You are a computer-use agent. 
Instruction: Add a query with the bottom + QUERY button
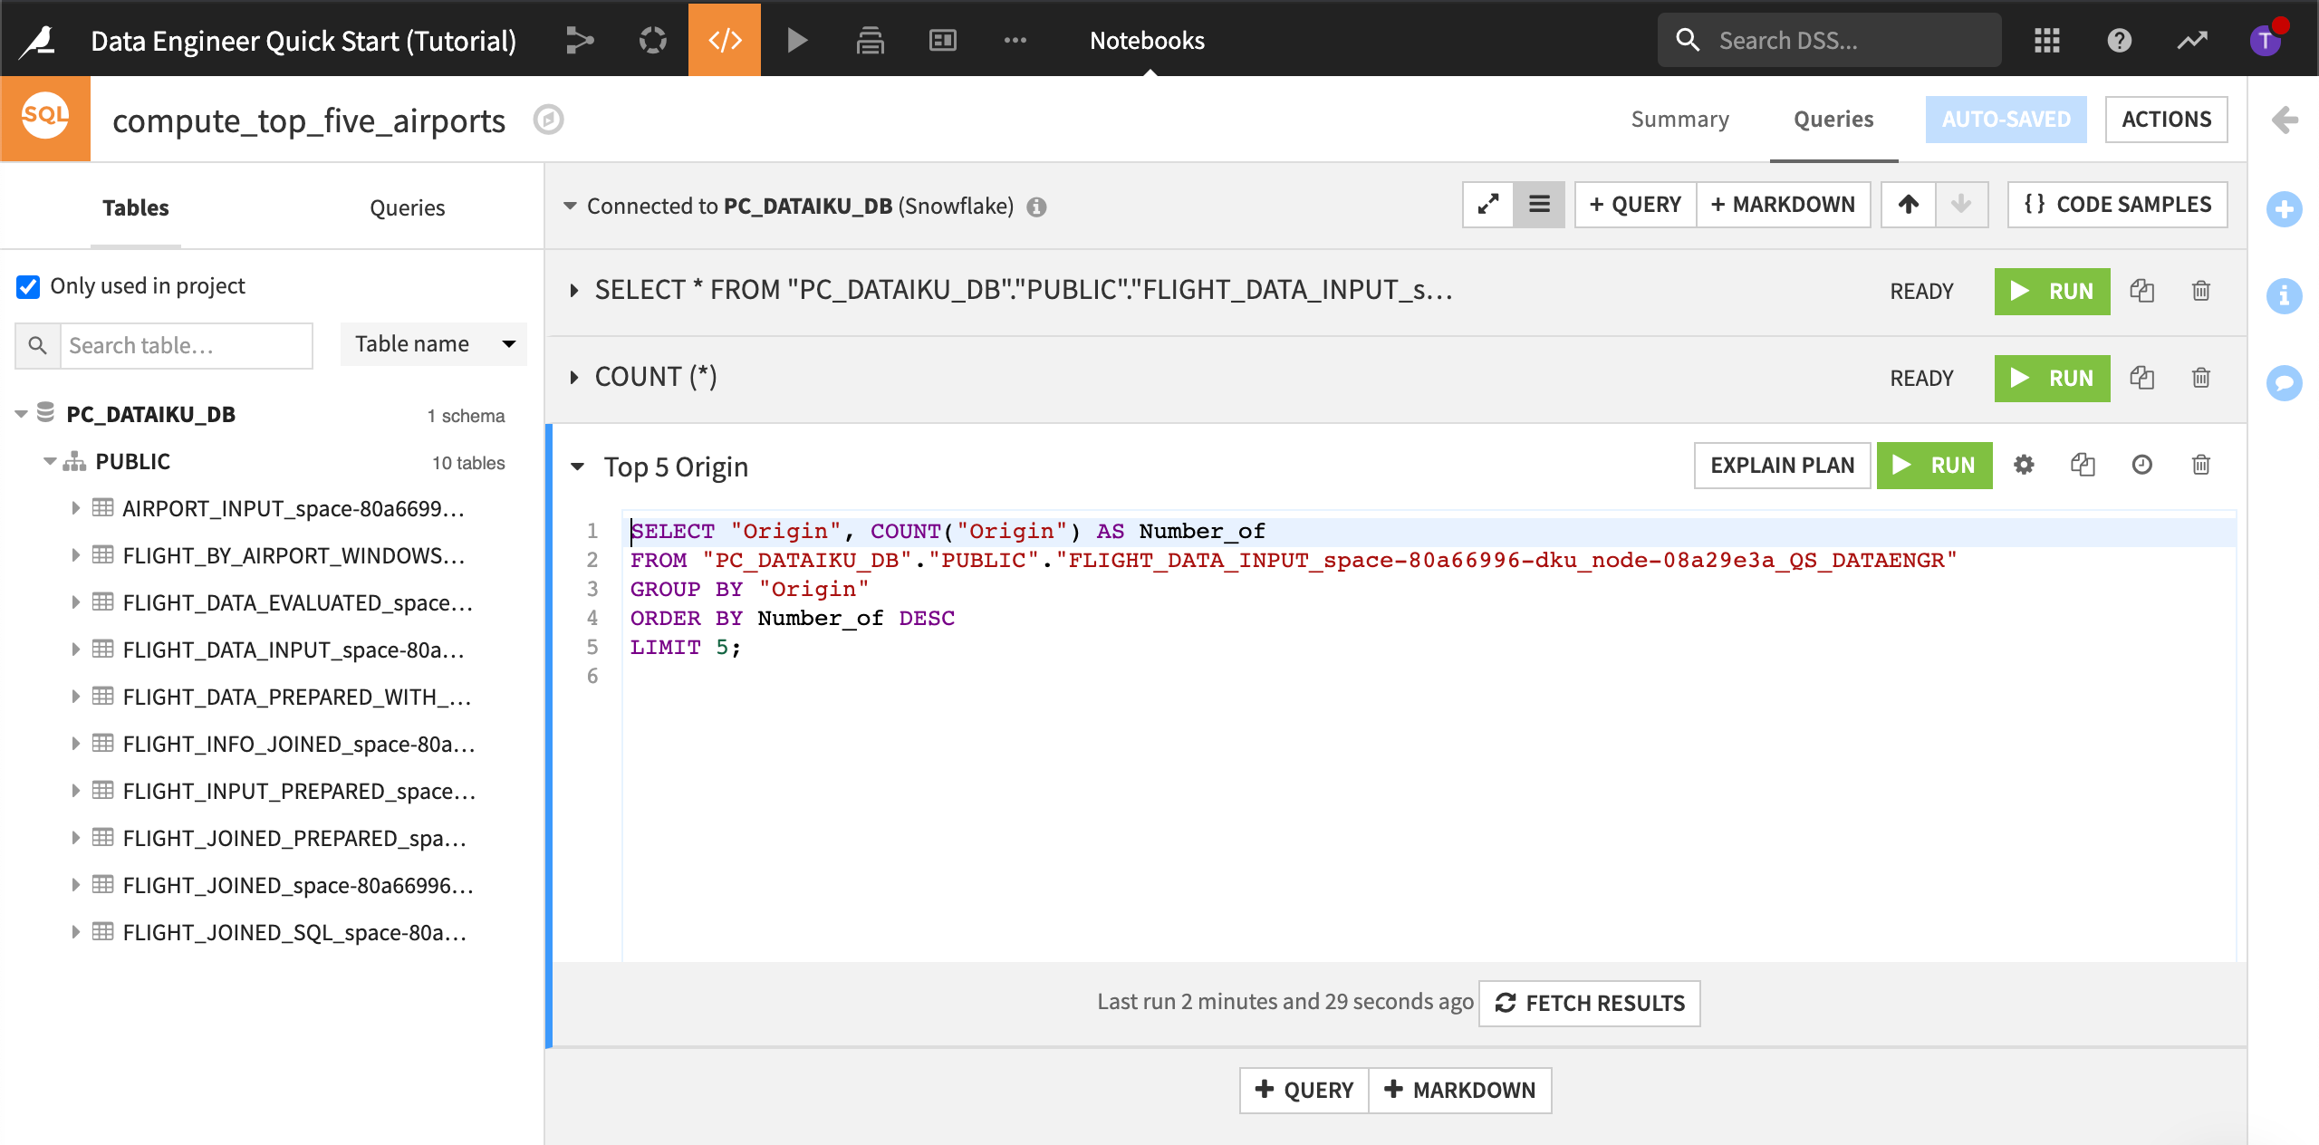pos(1304,1090)
